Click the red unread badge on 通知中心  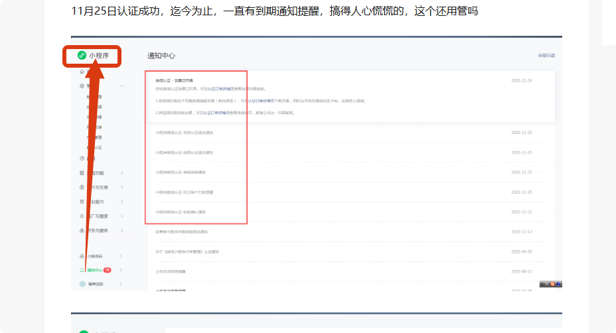click(107, 270)
